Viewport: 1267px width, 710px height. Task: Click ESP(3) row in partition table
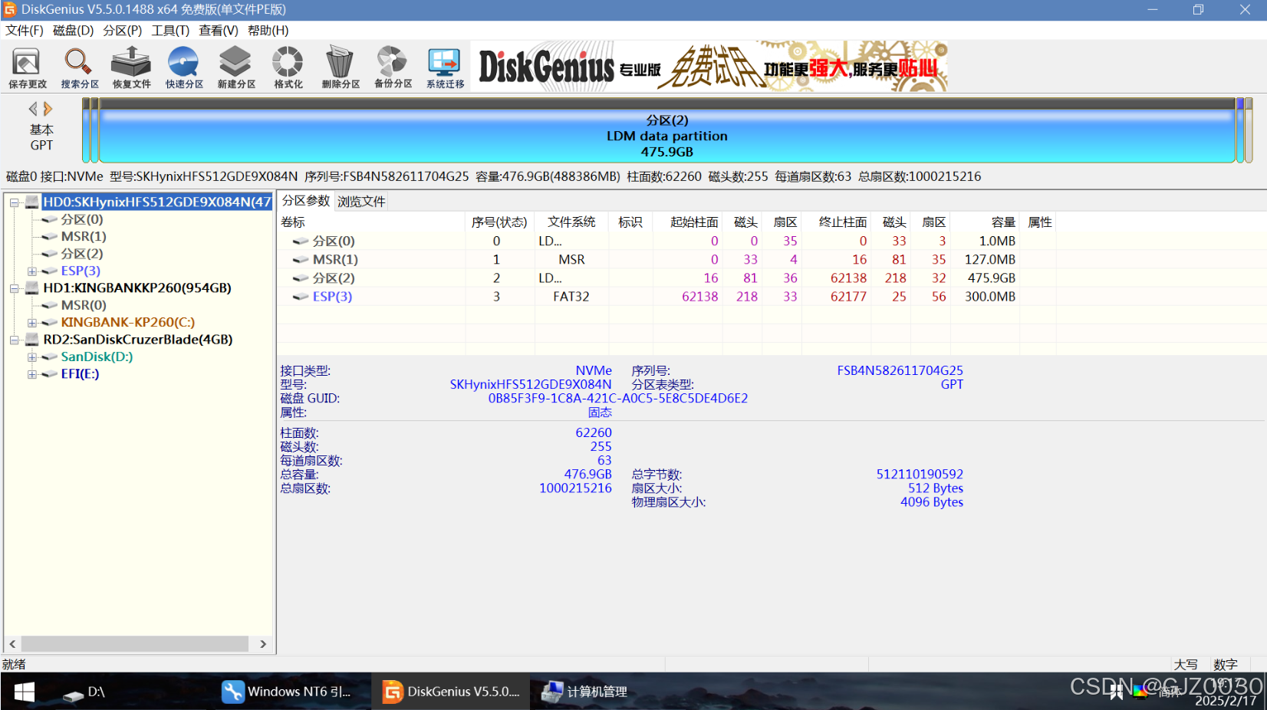coord(667,296)
